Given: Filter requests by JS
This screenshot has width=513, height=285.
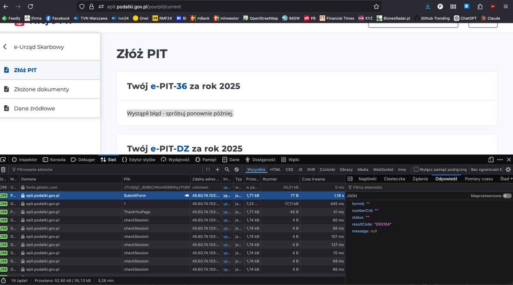Looking at the screenshot, I should (x=300, y=169).
